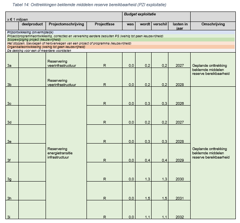240x223 pixels.
Task: Select the 'lasten in jaar' column header
Action: (179, 26)
